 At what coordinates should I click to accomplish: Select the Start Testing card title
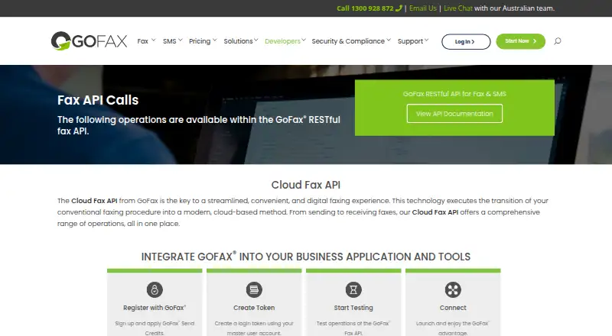point(353,308)
